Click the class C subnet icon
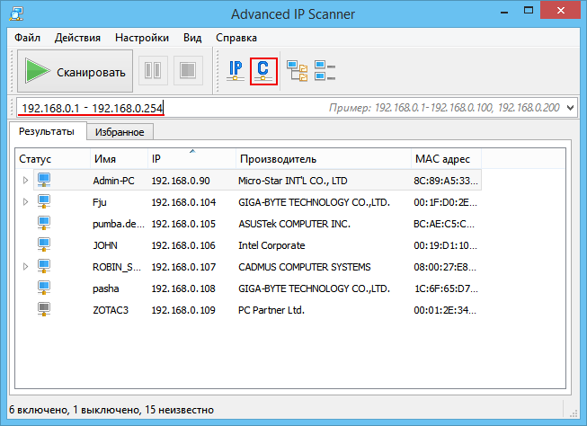The image size is (587, 426). click(x=263, y=71)
